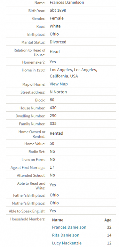Click the Name column header
Screen dimensions: 119x247
coord(58,220)
